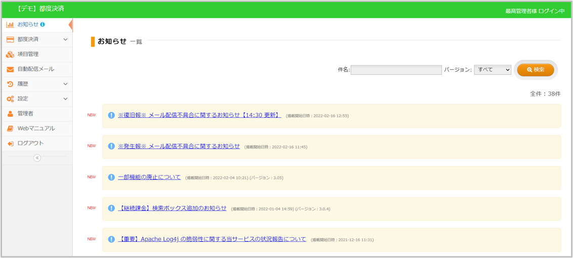Click the credit card icon for 都度決済
This screenshot has width=573, height=258.
click(10, 39)
